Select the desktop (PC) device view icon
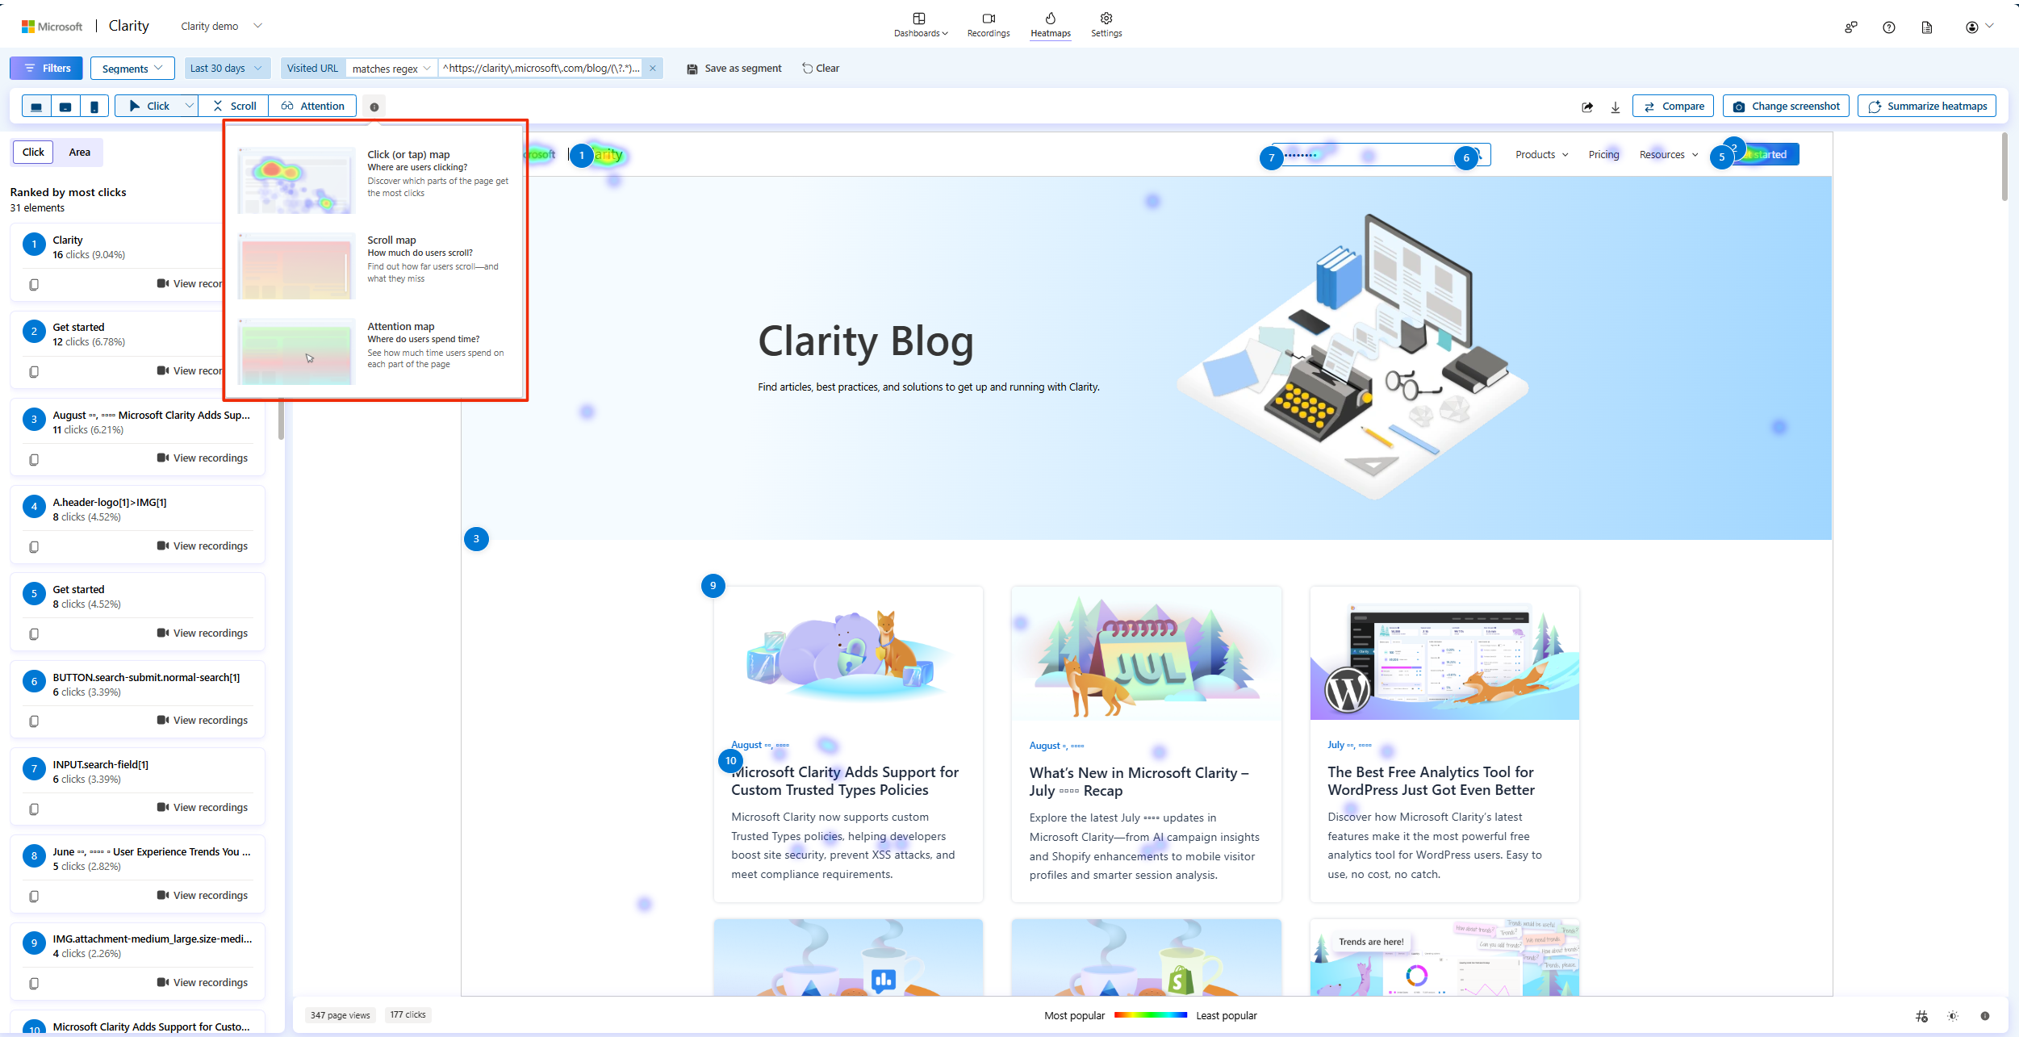Screen dimensions: 2019x1037 [36, 107]
